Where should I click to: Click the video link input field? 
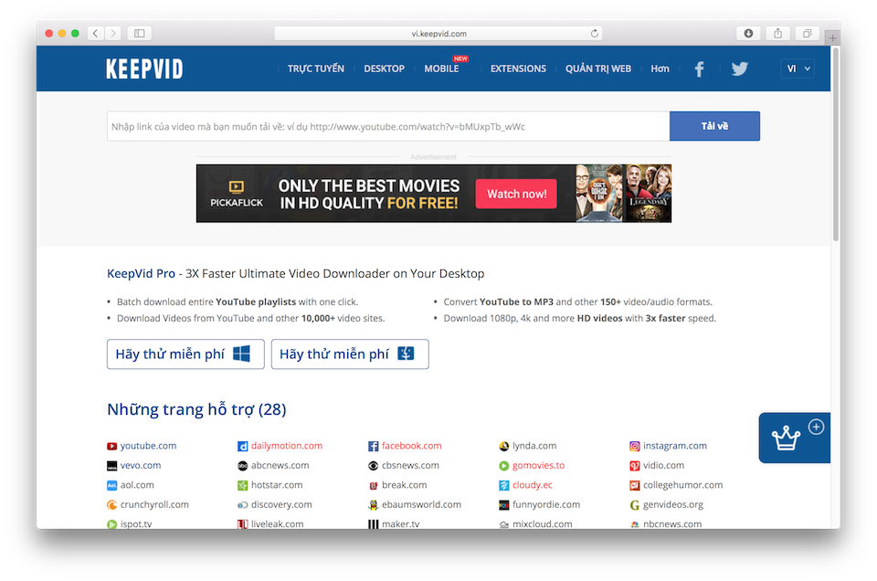(388, 126)
